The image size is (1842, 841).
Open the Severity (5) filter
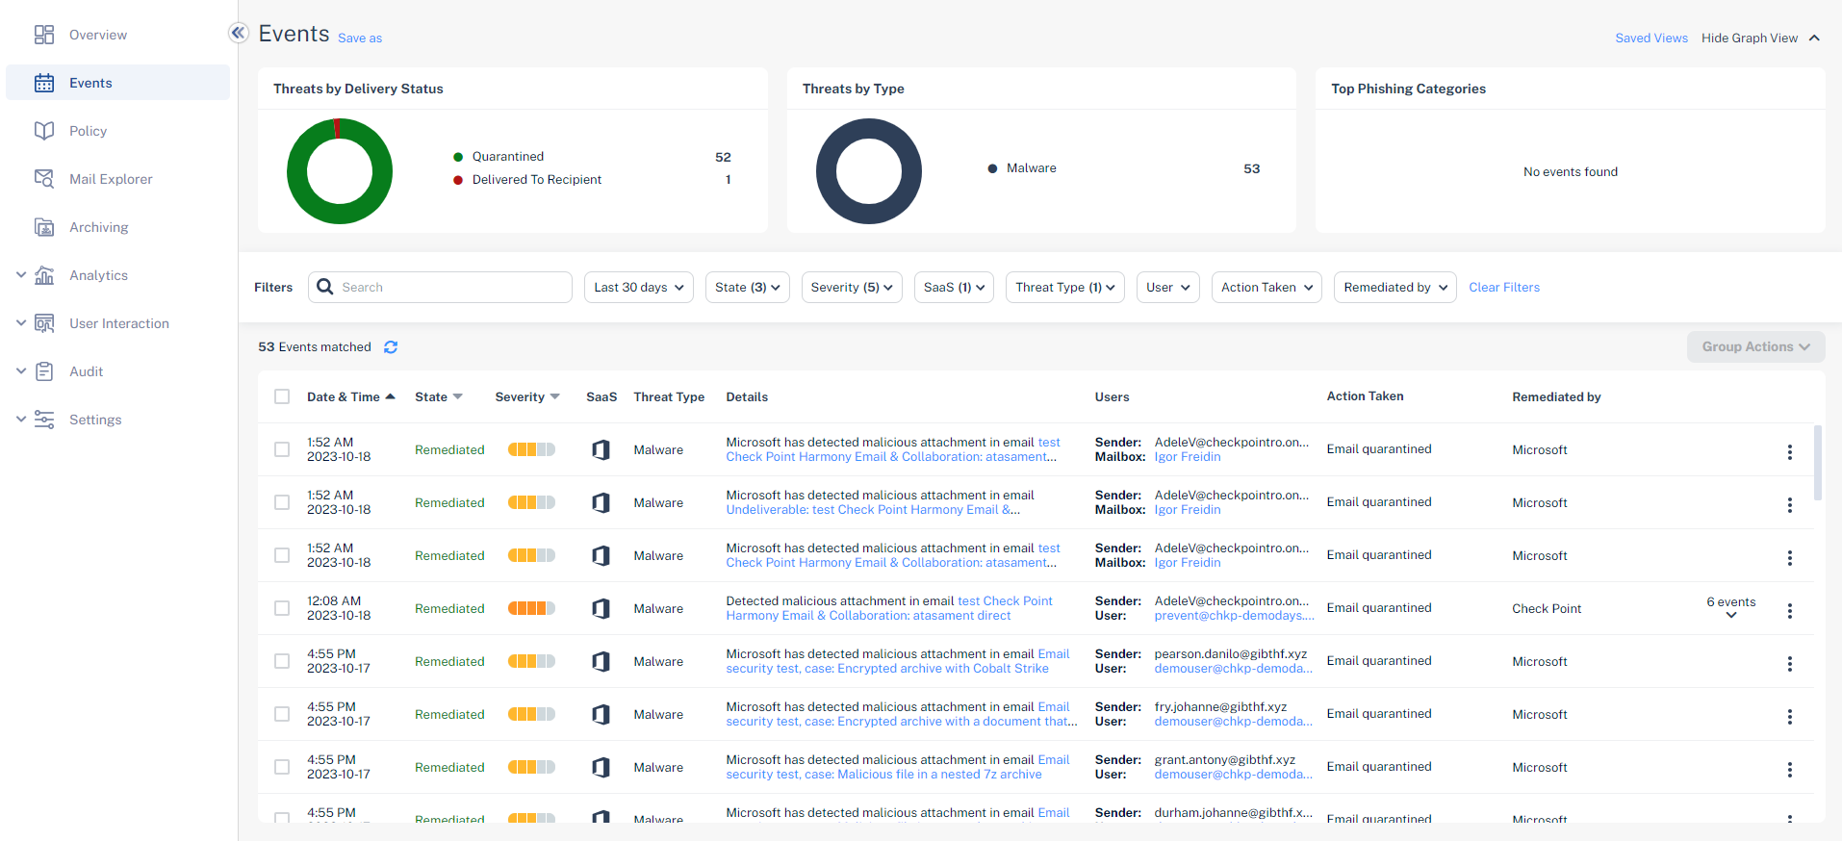pyautogui.click(x=852, y=287)
